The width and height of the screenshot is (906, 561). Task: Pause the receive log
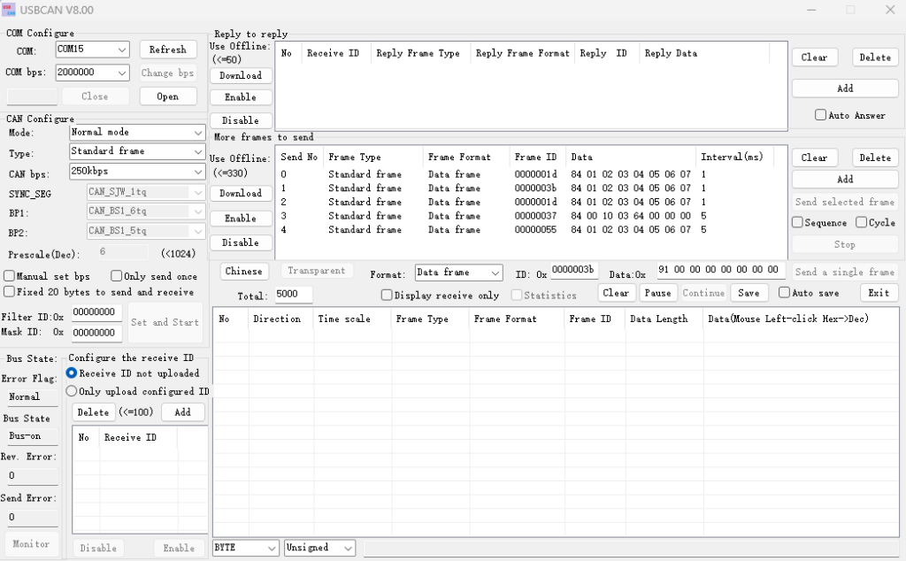pos(656,293)
